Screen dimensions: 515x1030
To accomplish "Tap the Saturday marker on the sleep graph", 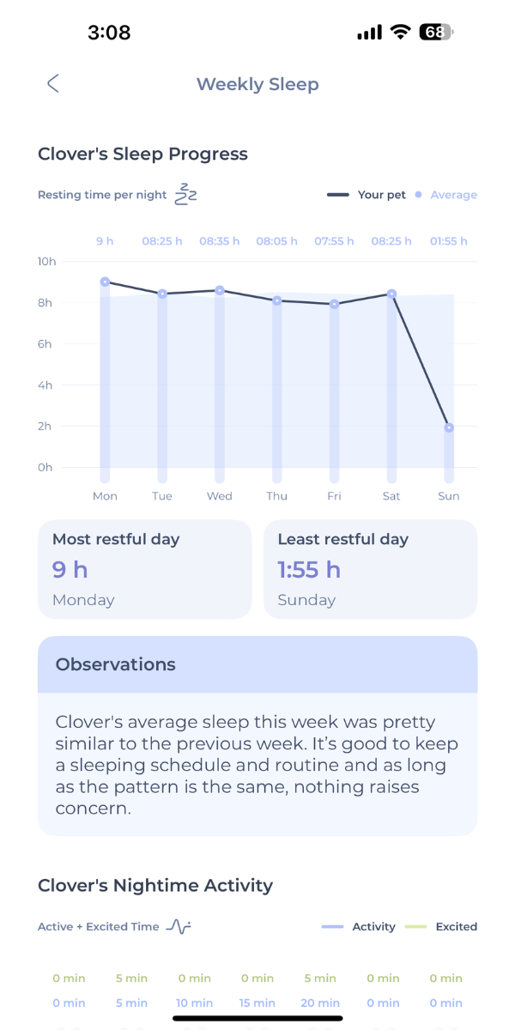I will click(391, 294).
